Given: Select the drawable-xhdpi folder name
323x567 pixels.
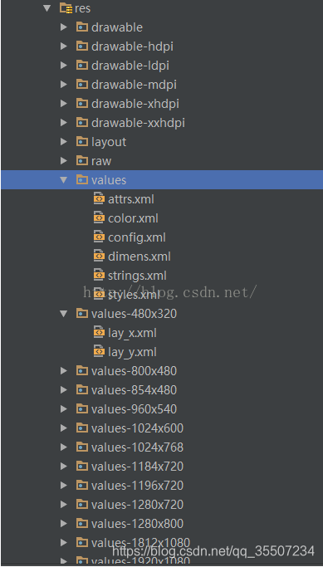Looking at the screenshot, I should tap(135, 104).
